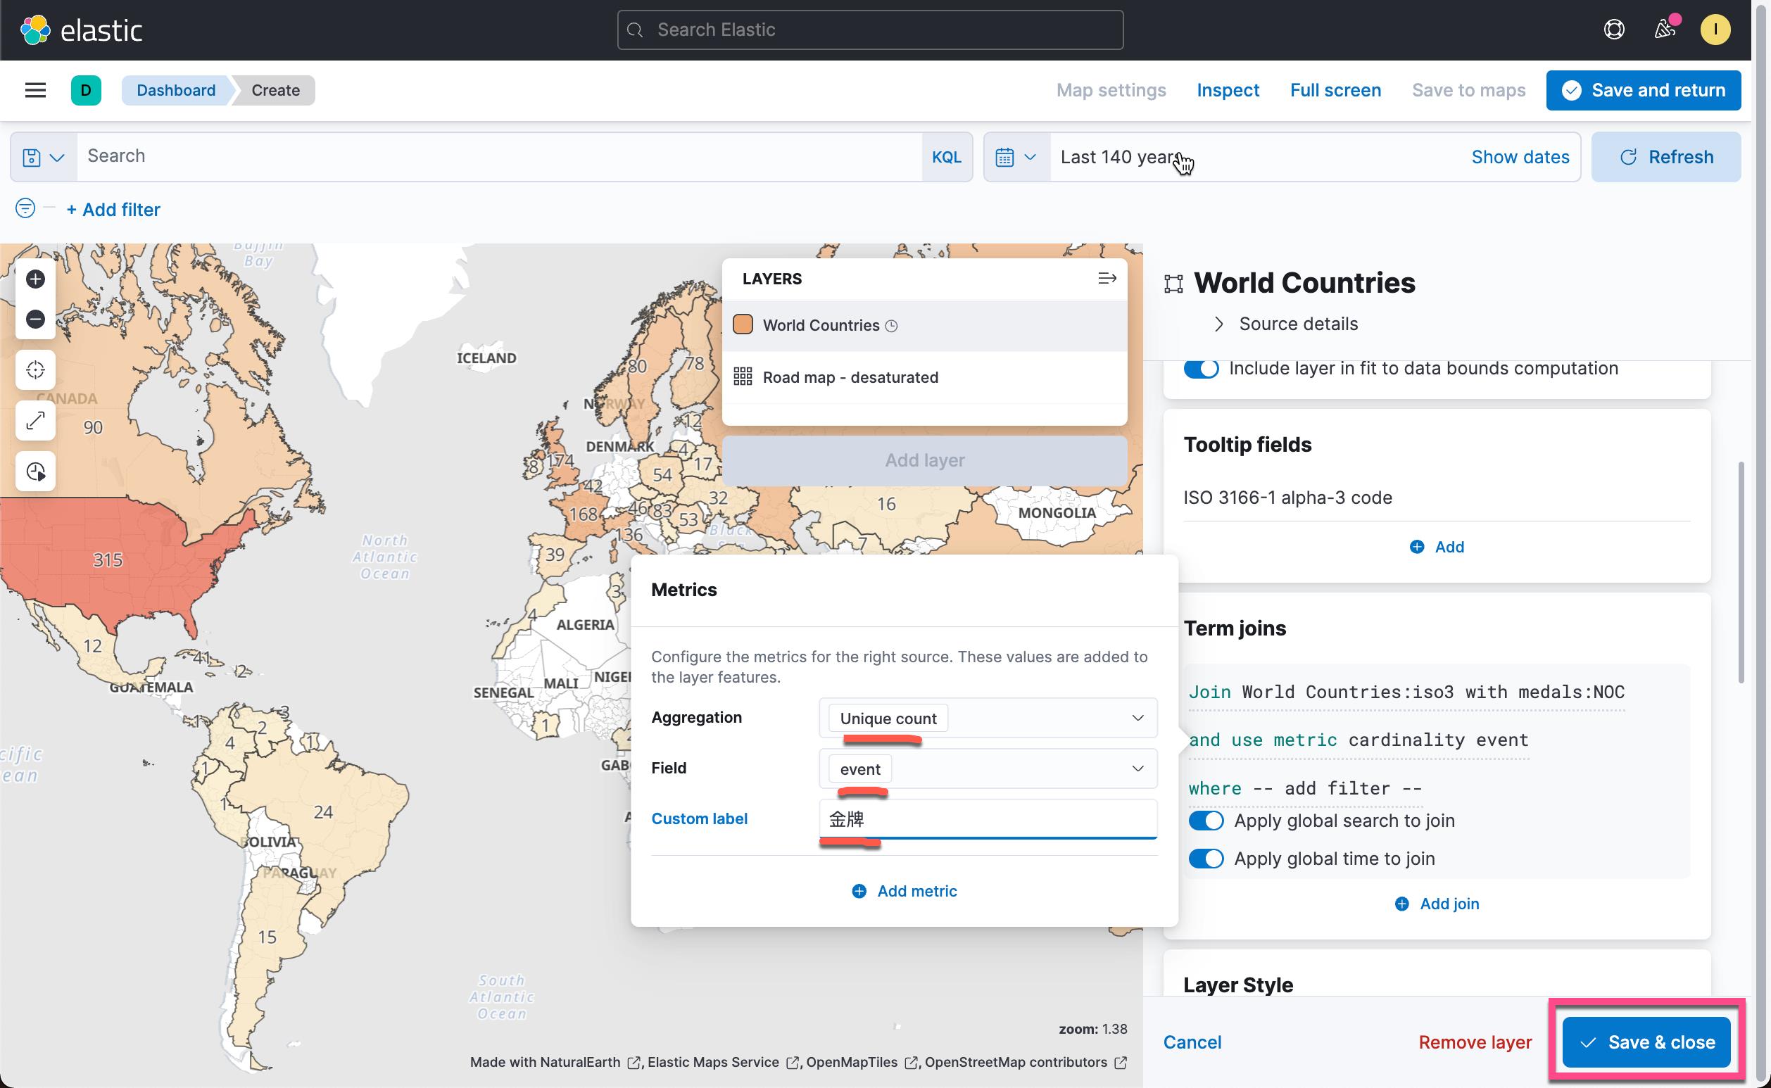Viewport: 1771px width, 1088px height.
Task: Click the World Countries layer color swatch
Action: [x=743, y=324]
